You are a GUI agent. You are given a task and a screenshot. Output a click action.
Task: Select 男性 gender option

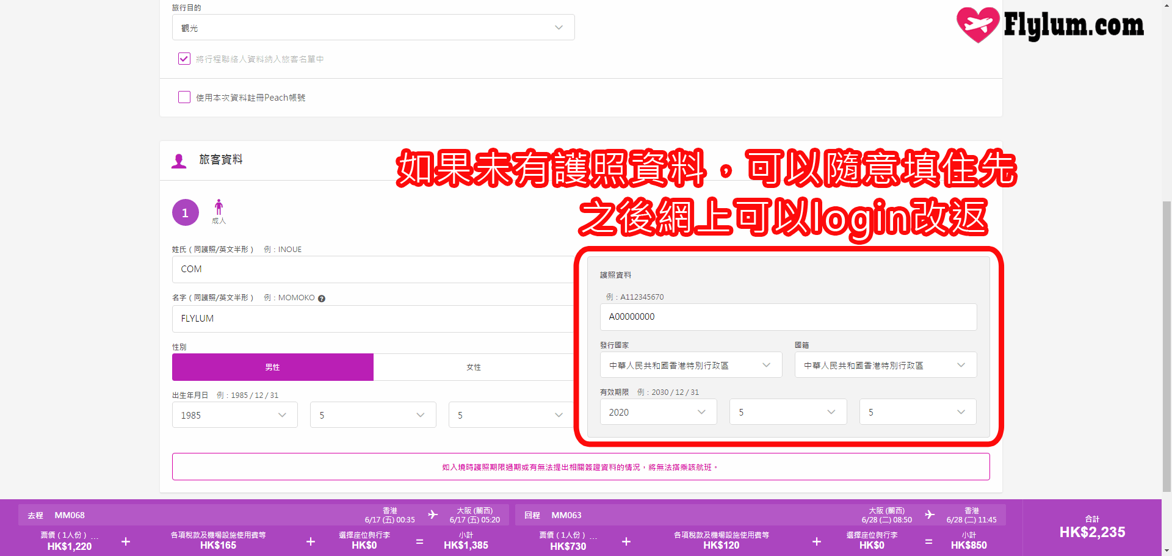[x=272, y=367]
